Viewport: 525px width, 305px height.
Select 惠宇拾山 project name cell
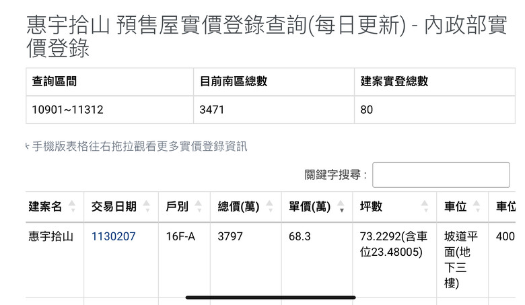tap(55, 260)
